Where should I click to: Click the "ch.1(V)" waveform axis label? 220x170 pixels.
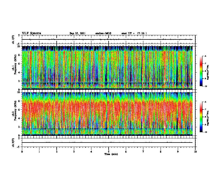pos(13,39)
